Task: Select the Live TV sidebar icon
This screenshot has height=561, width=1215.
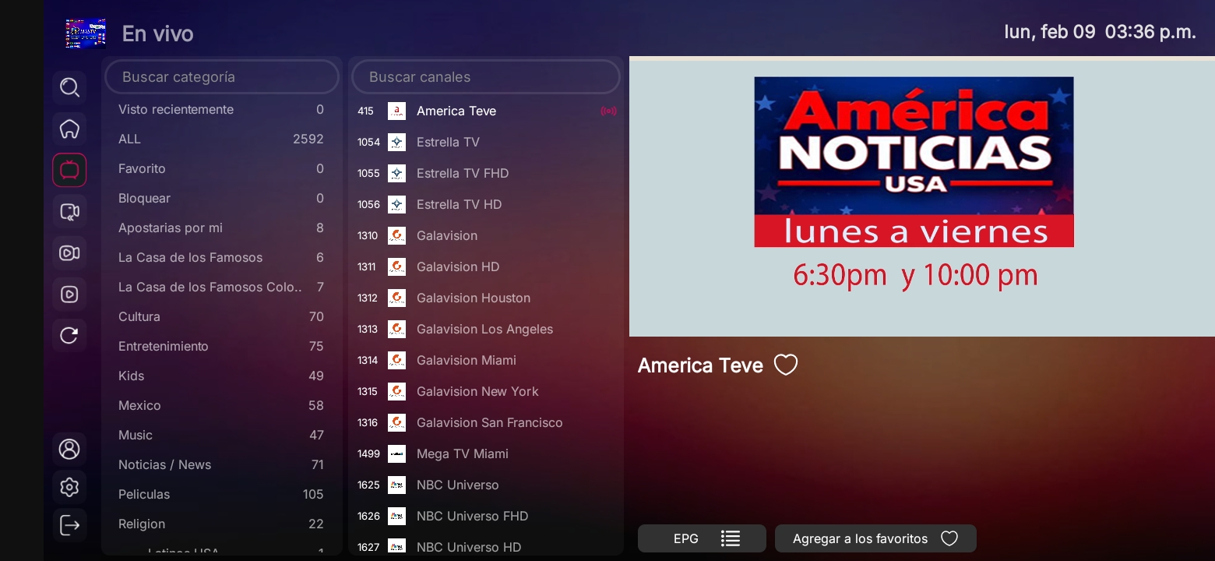Action: coord(69,170)
